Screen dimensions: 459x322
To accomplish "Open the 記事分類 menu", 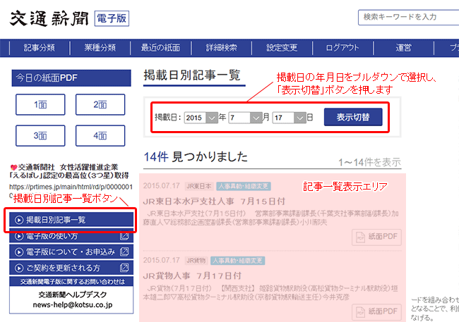I will pyautogui.click(x=40, y=48).
